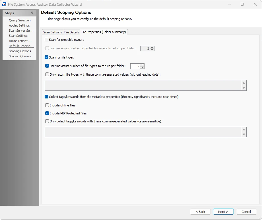Viewport: 262px width, 220px height.
Task: Go to Query Selection step
Action: point(20,20)
